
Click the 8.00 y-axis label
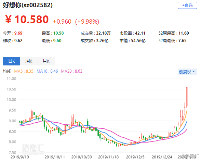point(12,142)
